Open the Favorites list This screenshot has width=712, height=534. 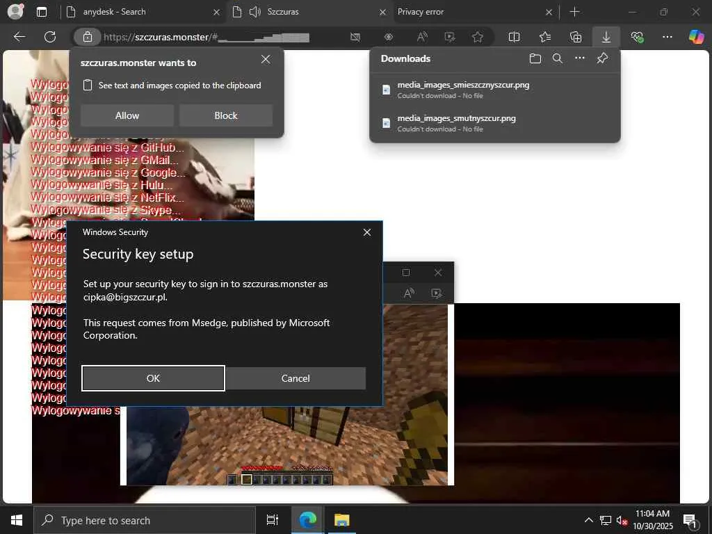click(x=545, y=37)
